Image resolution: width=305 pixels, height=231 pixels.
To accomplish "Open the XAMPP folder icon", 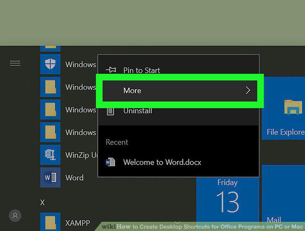I will coord(50,222).
